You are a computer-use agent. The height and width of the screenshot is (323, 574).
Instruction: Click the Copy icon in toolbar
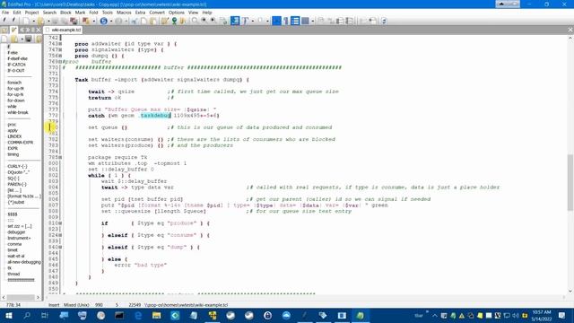coord(143,21)
